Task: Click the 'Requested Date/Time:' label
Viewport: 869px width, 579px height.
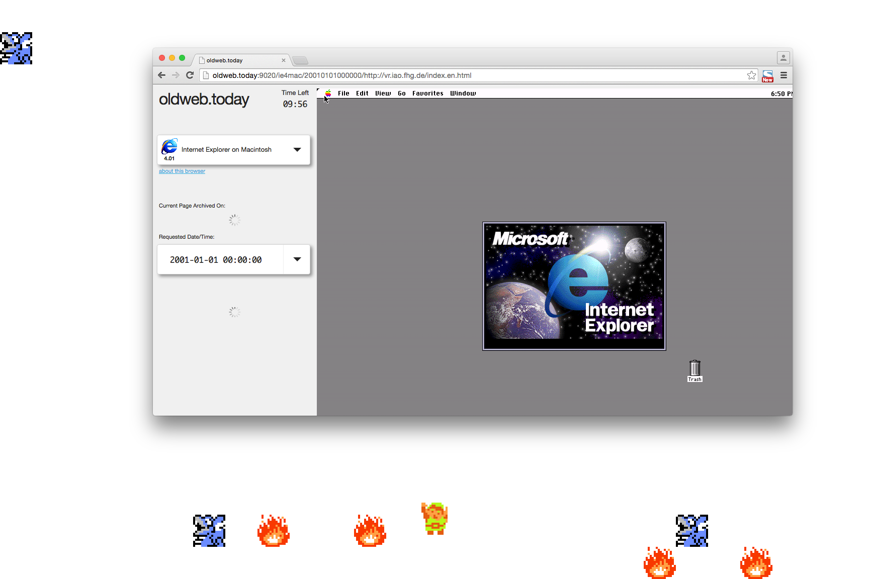Action: pyautogui.click(x=187, y=237)
